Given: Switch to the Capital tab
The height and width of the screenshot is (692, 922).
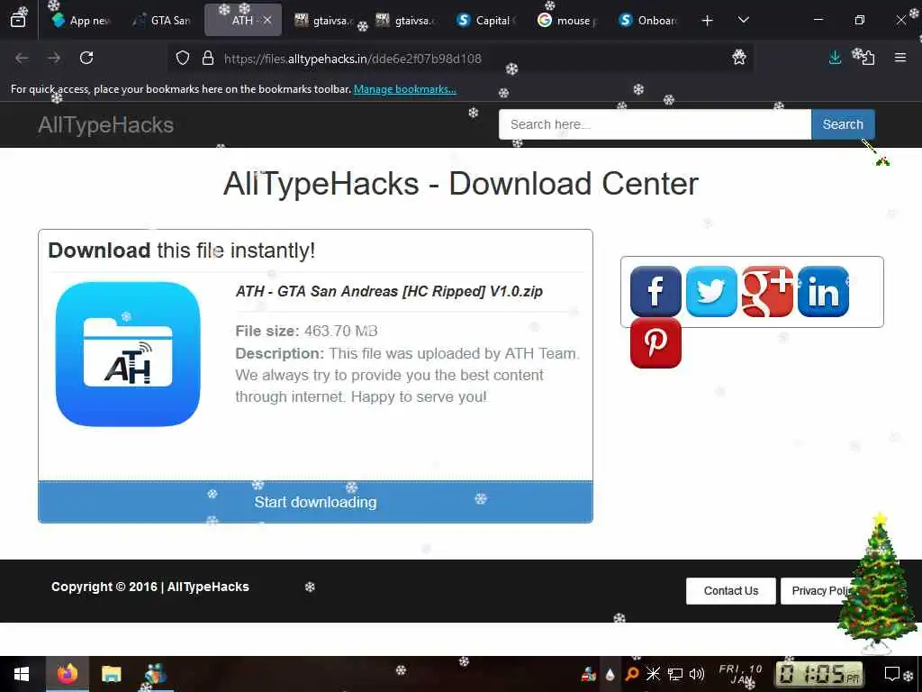Looking at the screenshot, I should click(487, 20).
